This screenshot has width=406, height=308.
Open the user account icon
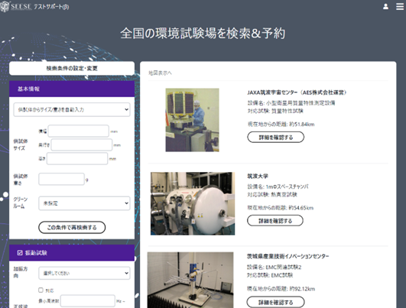tap(385, 6)
